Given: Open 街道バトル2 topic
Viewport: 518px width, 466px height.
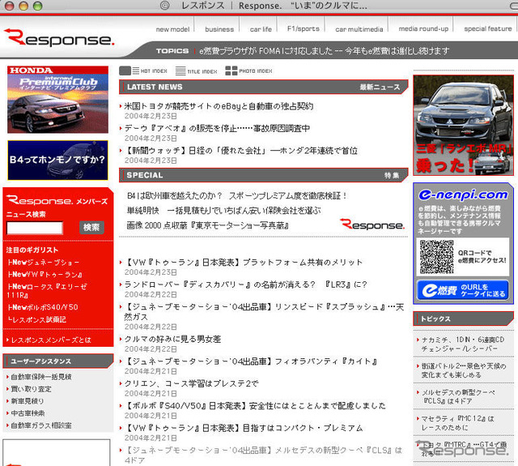Looking at the screenshot, I should [x=464, y=370].
